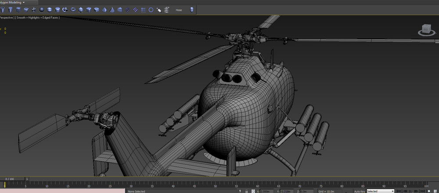The height and width of the screenshot is (193, 439).
Task: Select the sphere primitive icon
Action: 42,9
